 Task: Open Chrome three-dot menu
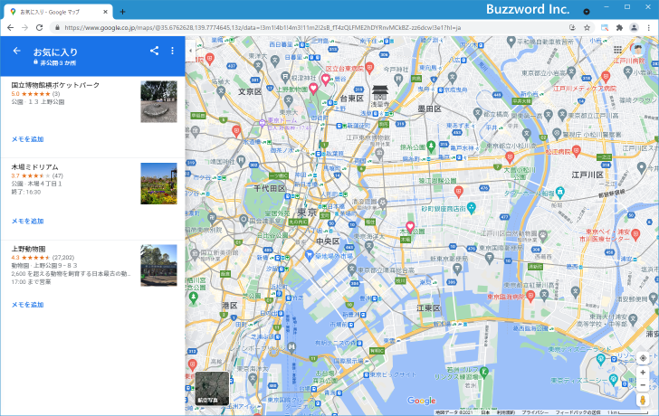[x=649, y=28]
